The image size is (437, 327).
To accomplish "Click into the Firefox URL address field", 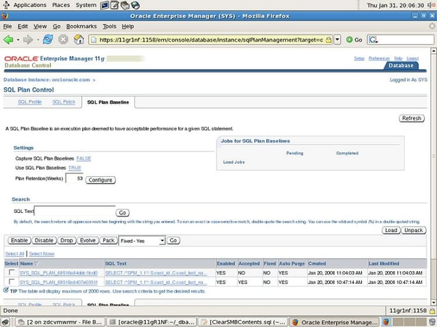I will [x=211, y=40].
